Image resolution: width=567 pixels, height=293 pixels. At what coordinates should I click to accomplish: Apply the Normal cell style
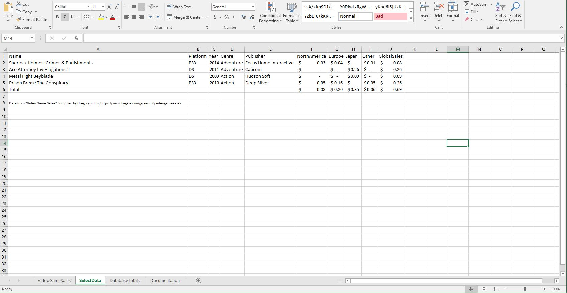click(x=355, y=16)
